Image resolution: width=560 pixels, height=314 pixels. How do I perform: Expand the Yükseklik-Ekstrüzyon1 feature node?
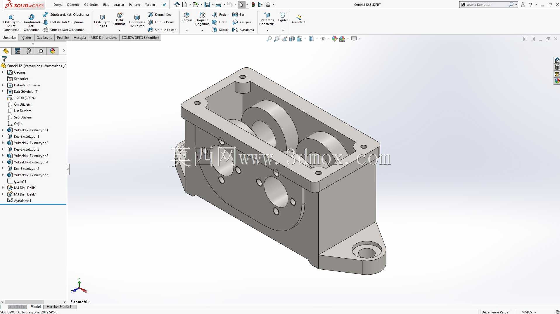3,130
